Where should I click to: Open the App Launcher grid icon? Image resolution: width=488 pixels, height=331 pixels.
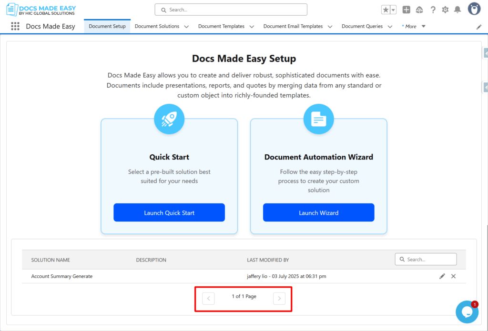(15, 26)
